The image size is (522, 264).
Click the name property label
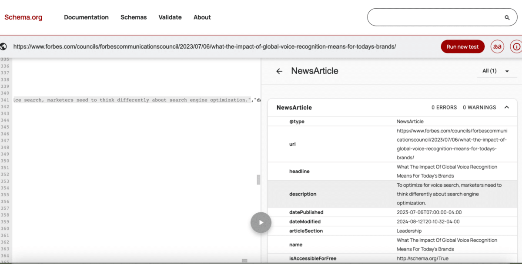tap(295, 245)
